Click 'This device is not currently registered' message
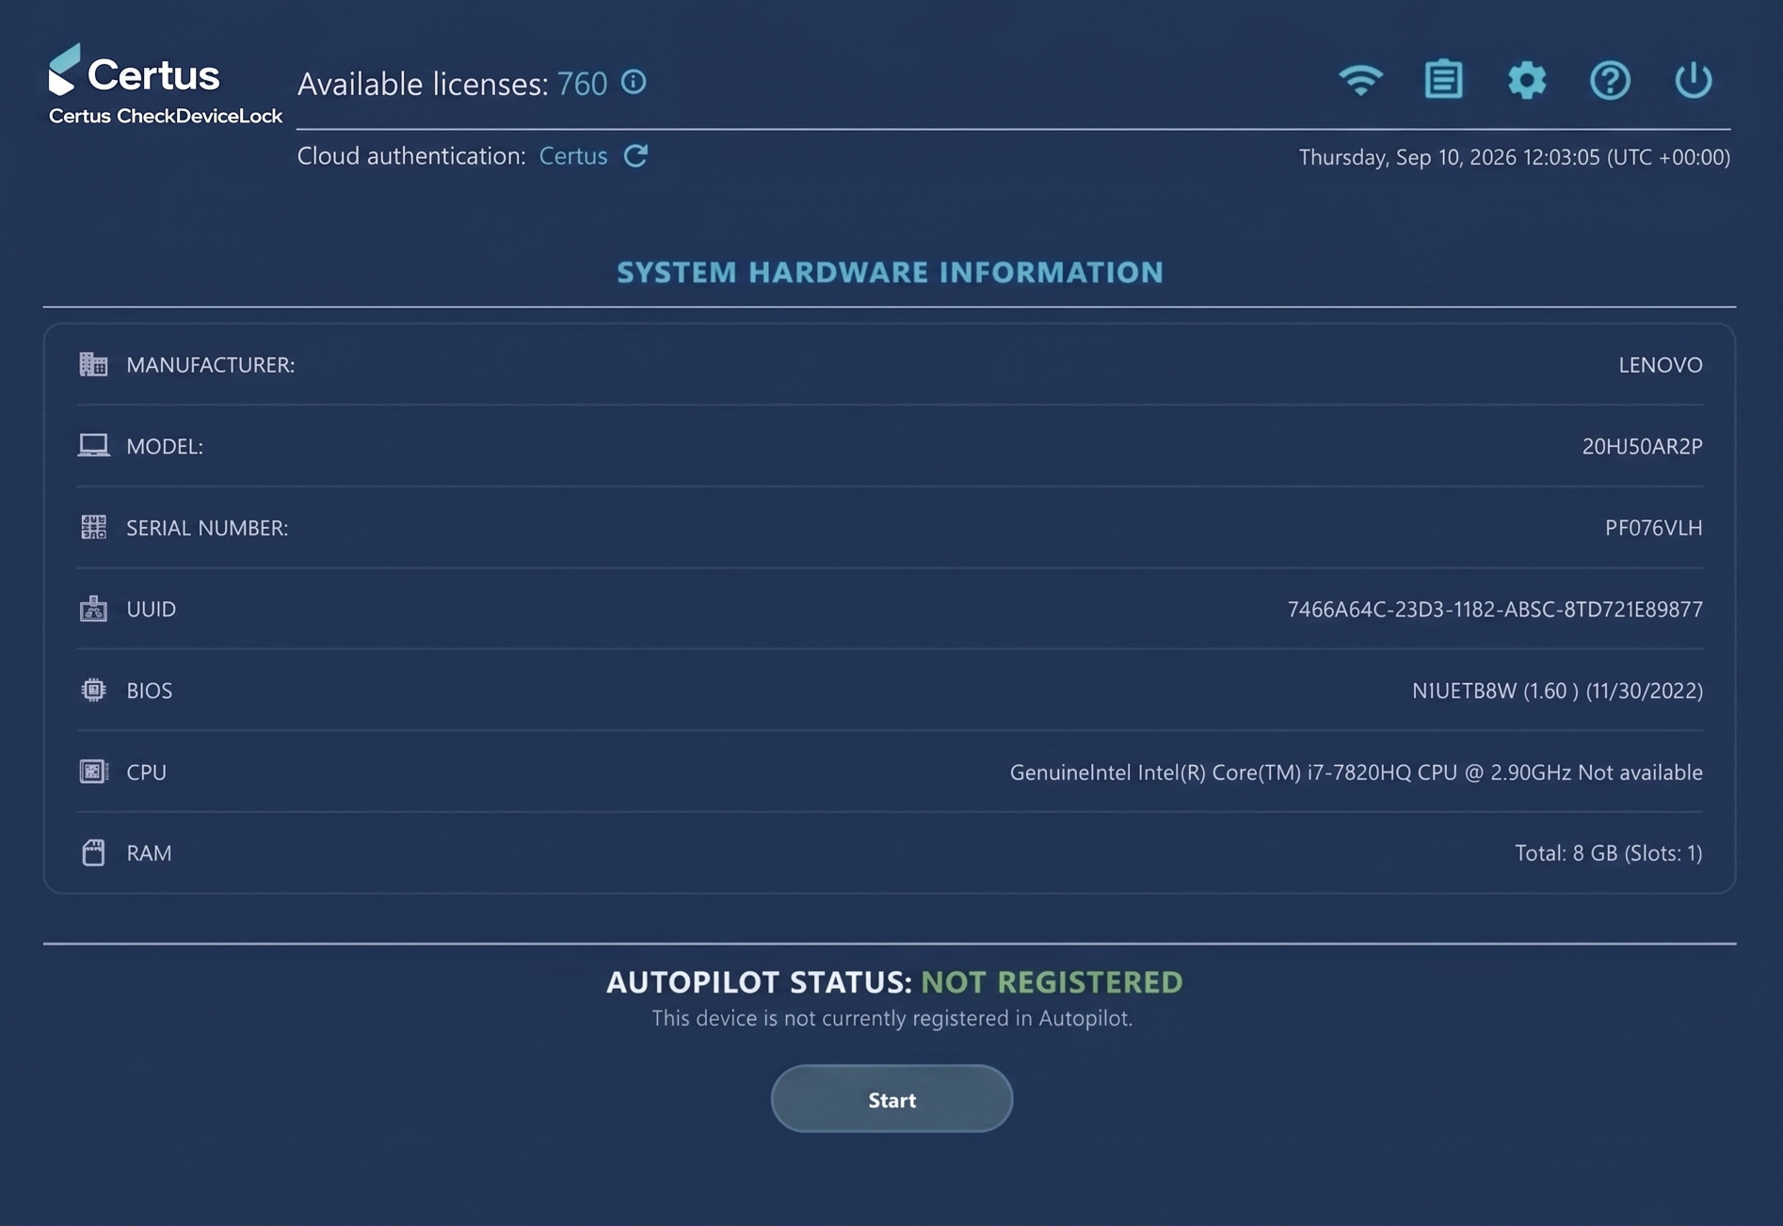1783x1226 pixels. coord(891,1018)
